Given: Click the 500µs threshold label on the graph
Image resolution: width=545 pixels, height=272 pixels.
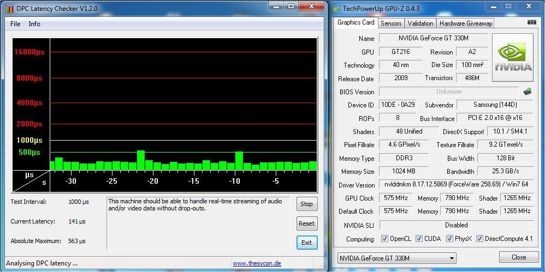Looking at the screenshot, I should [x=29, y=152].
